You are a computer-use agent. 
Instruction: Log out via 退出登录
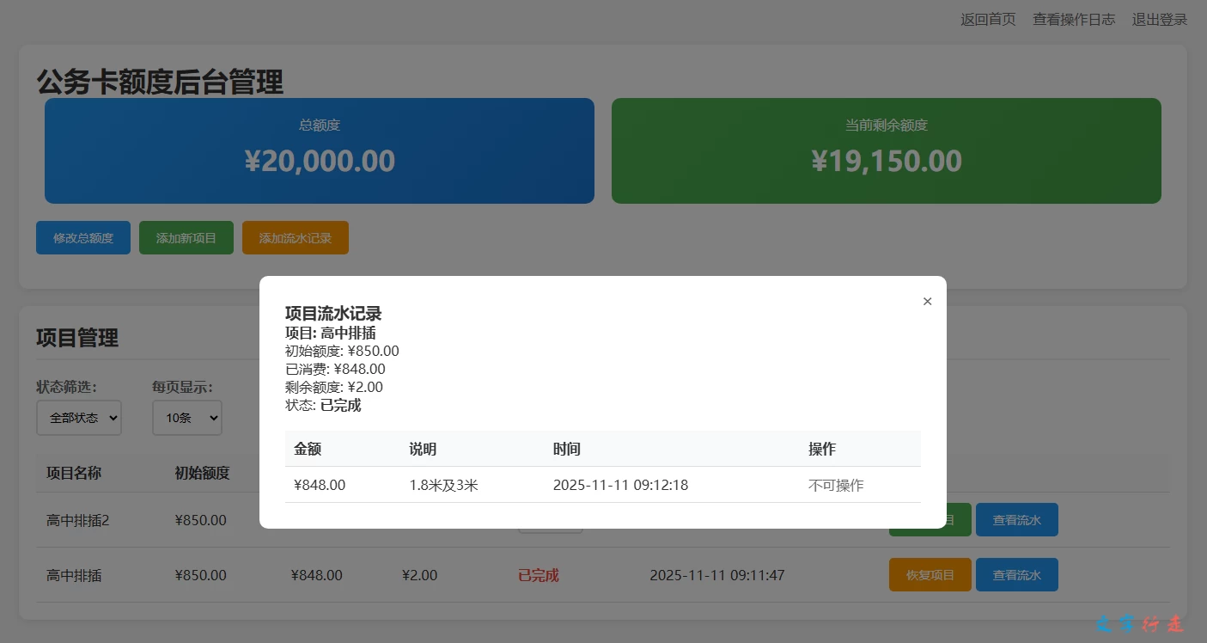(x=1159, y=19)
